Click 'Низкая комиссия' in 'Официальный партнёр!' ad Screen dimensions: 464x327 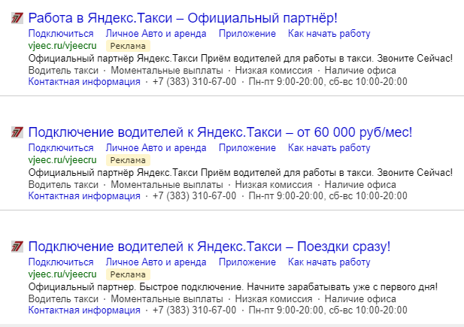click(x=274, y=71)
